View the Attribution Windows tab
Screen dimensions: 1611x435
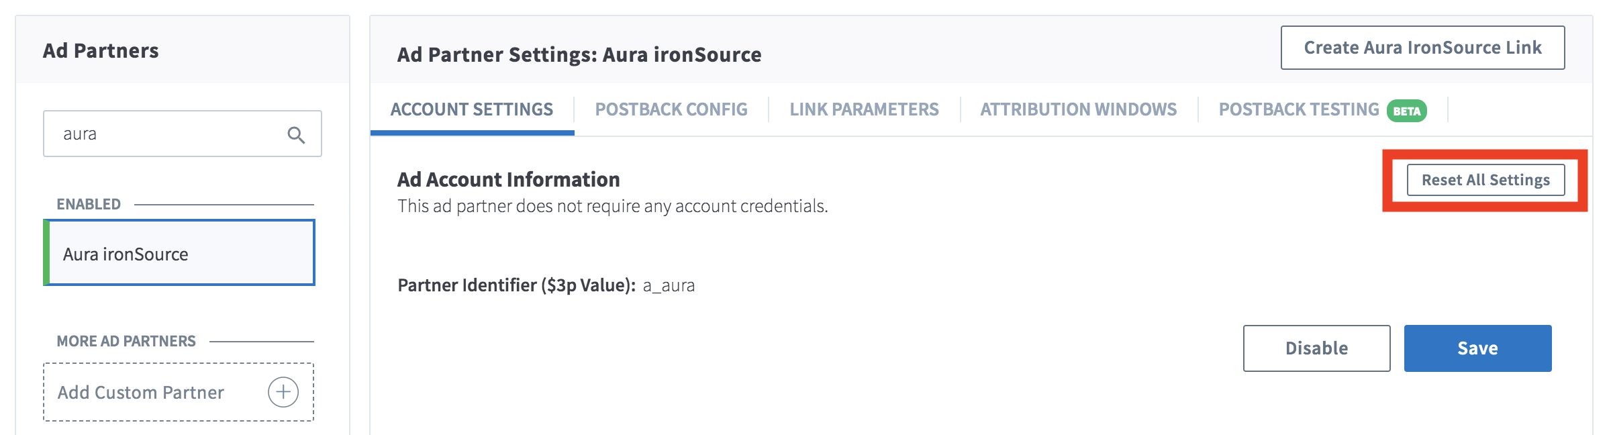1079,109
